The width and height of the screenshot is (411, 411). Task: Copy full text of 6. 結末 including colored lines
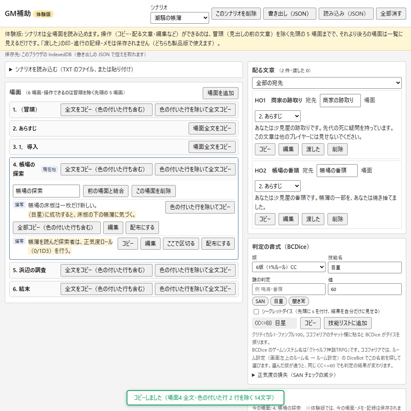coord(106,289)
